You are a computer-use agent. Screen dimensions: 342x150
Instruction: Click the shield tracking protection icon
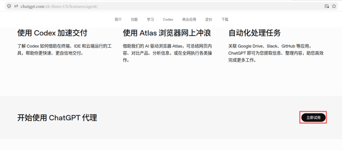tap(9, 6)
